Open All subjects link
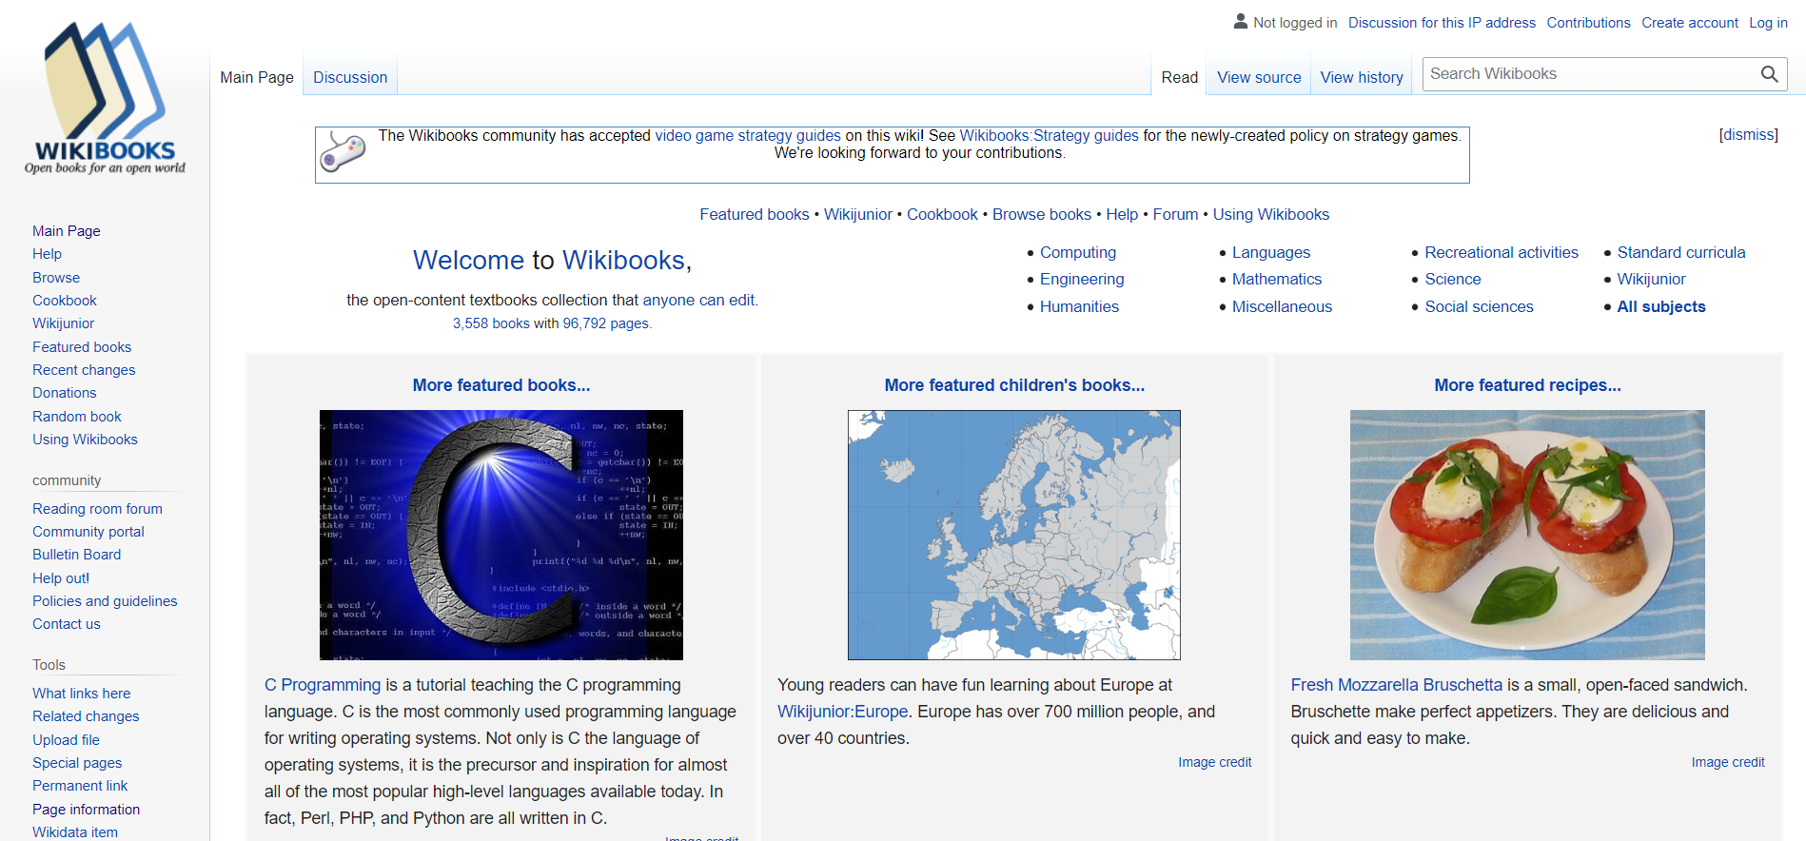Image resolution: width=1806 pixels, height=841 pixels. click(x=1661, y=306)
